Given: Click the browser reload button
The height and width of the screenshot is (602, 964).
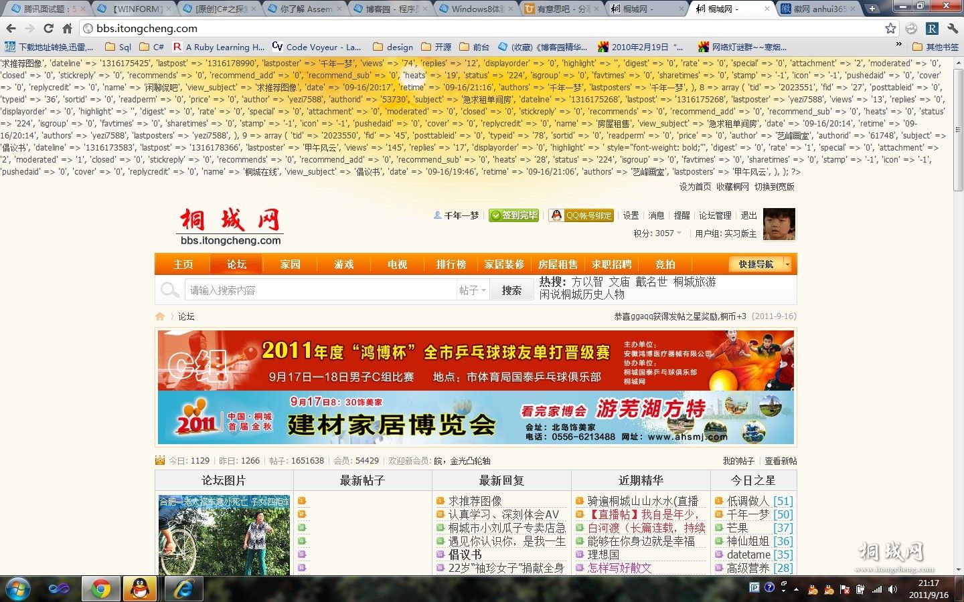Looking at the screenshot, I should (x=48, y=29).
